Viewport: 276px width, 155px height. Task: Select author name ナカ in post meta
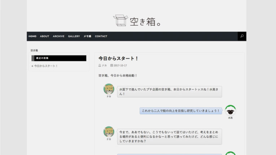point(104,66)
